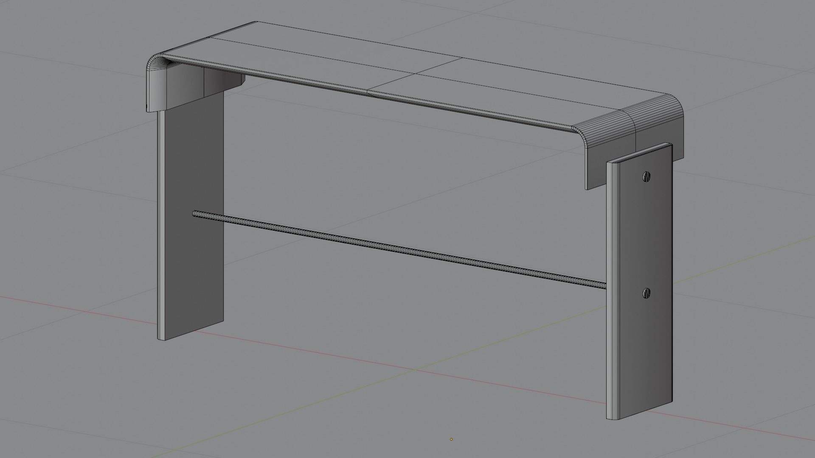The height and width of the screenshot is (458, 815).
Task: Select the left vertical leg panel
Action: click(x=191, y=216)
